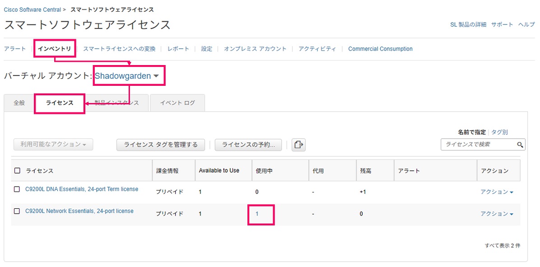Click the ライセンス column header
Screen dimensions: 540x267
(40, 171)
